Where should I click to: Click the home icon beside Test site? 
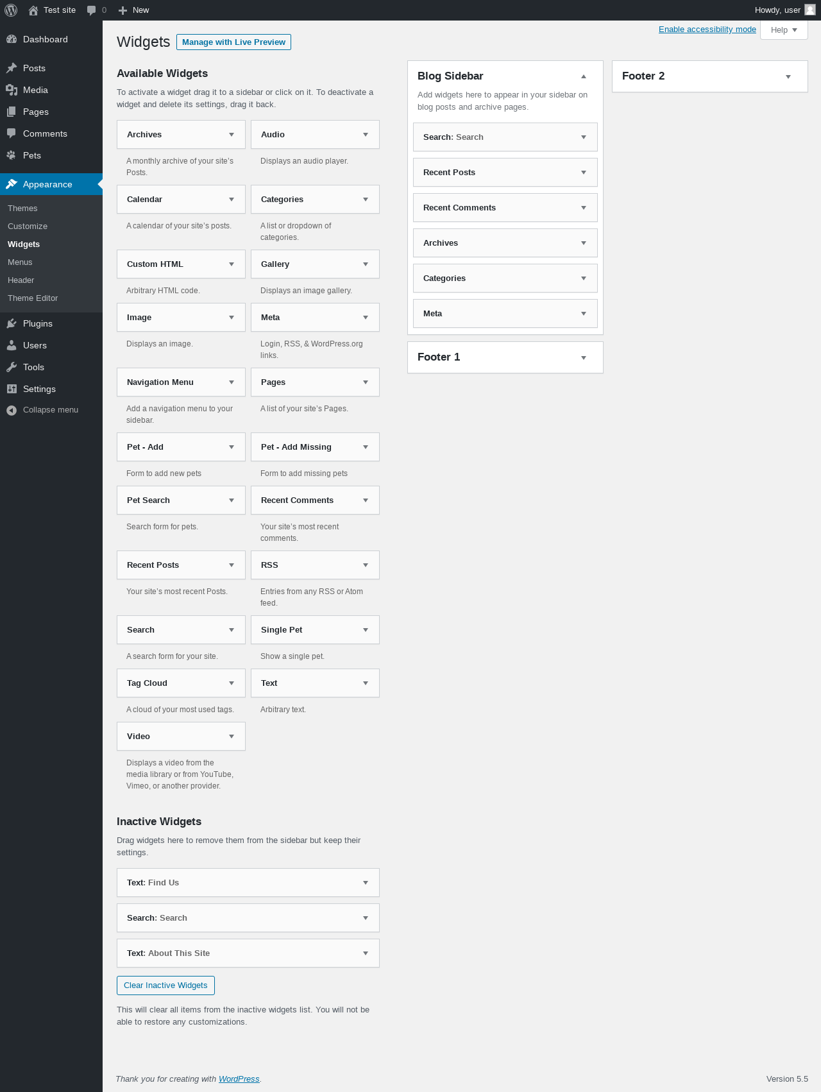point(33,10)
